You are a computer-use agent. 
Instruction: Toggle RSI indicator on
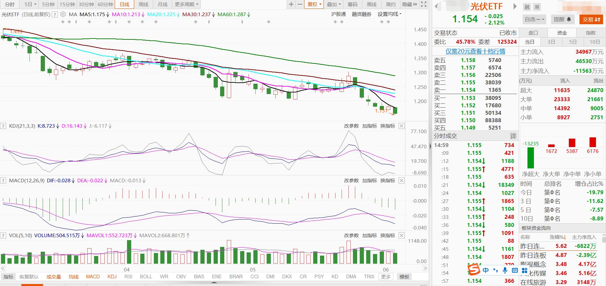(128, 277)
